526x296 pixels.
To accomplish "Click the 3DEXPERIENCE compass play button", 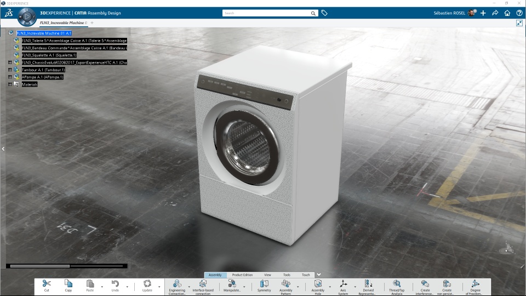I will (x=27, y=17).
